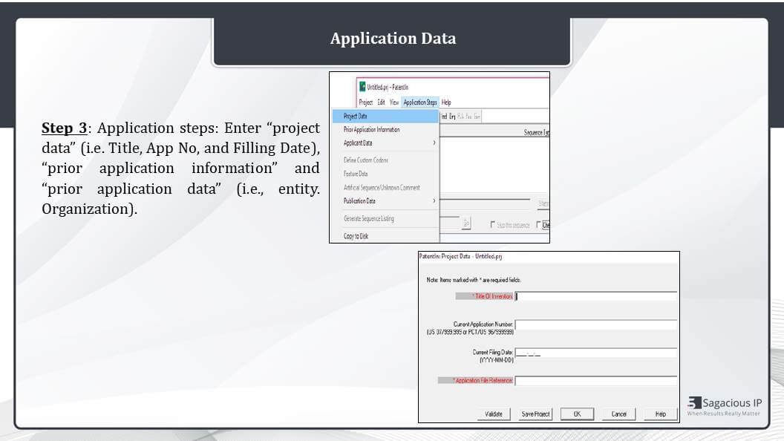Click the Save Project button
The width and height of the screenshot is (784, 441).
click(535, 414)
